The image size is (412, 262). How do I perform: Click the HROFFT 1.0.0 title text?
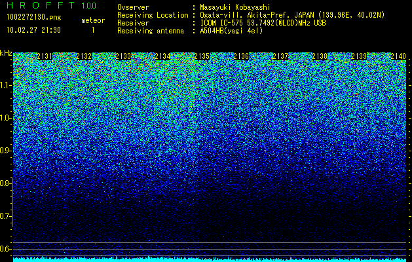(x=52, y=5)
